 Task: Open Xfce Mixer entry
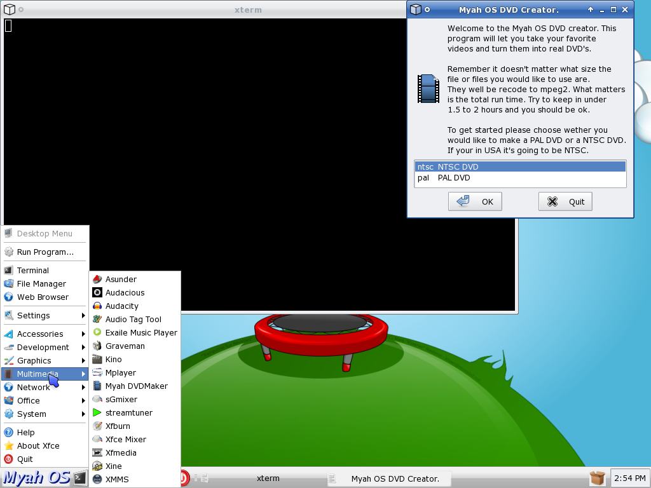135,439
